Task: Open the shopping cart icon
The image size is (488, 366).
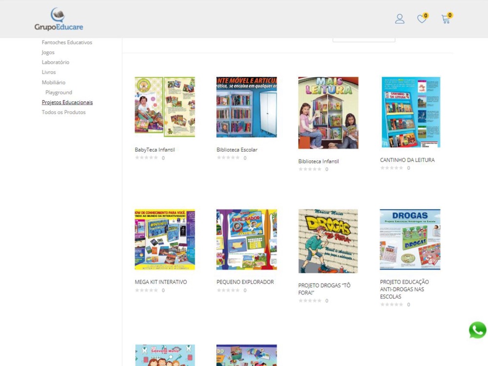Action: pos(446,19)
